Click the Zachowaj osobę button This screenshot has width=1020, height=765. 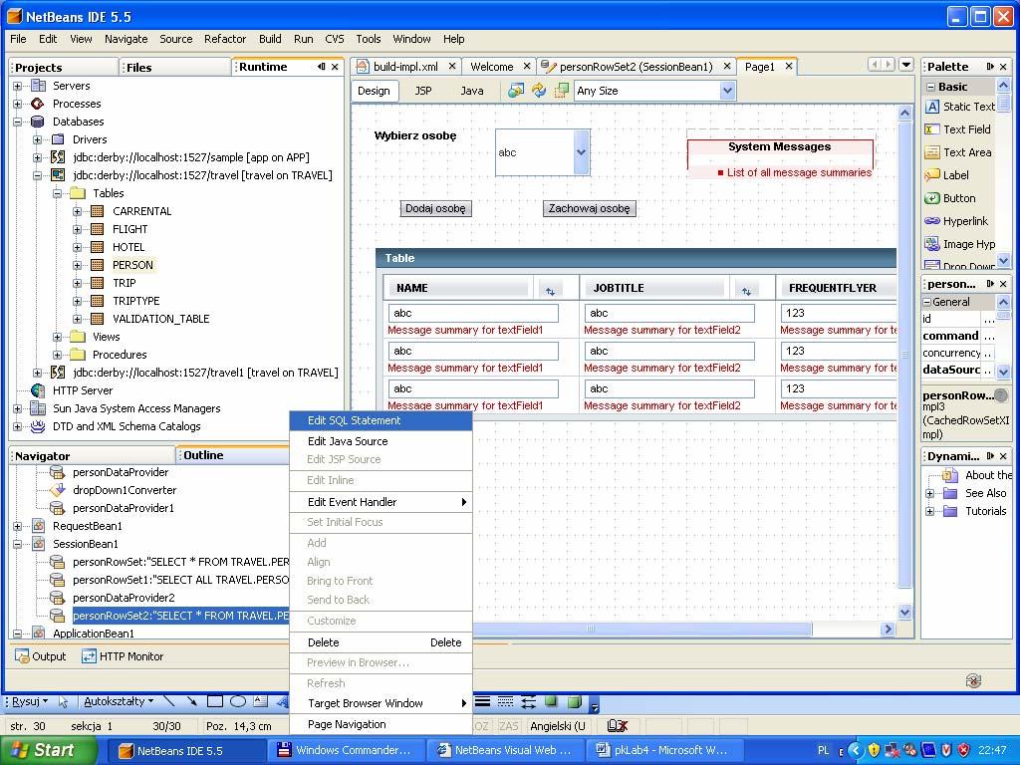click(590, 209)
